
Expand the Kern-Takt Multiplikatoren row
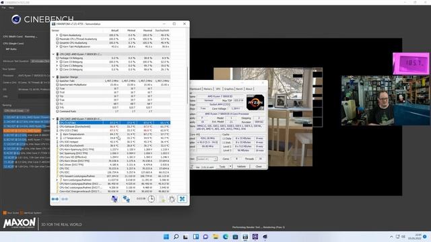click(x=57, y=46)
